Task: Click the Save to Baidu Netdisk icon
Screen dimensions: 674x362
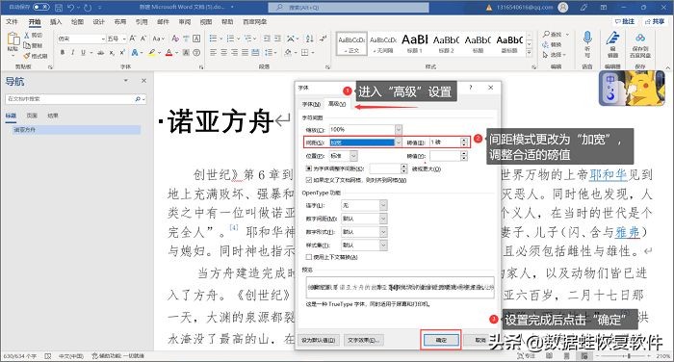Action: 640,38
